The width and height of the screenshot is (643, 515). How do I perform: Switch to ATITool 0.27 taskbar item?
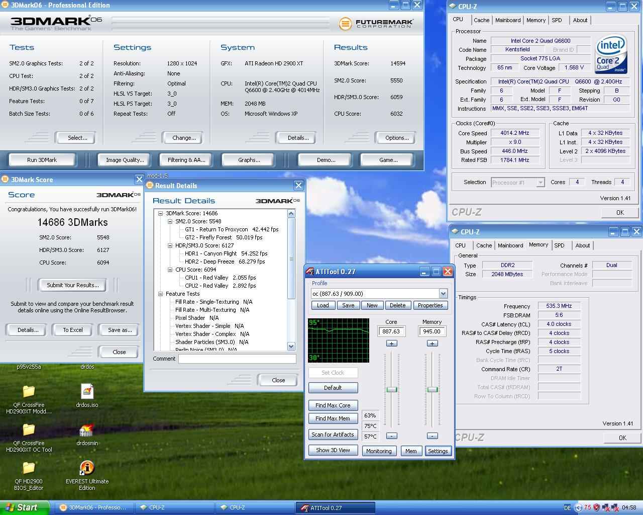coord(335,507)
